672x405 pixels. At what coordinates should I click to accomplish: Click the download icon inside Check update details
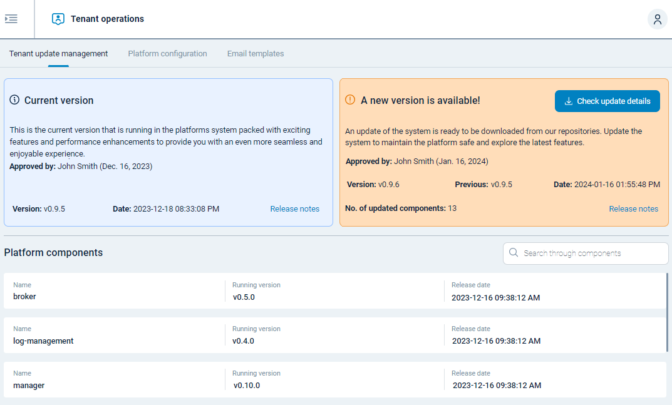point(569,101)
